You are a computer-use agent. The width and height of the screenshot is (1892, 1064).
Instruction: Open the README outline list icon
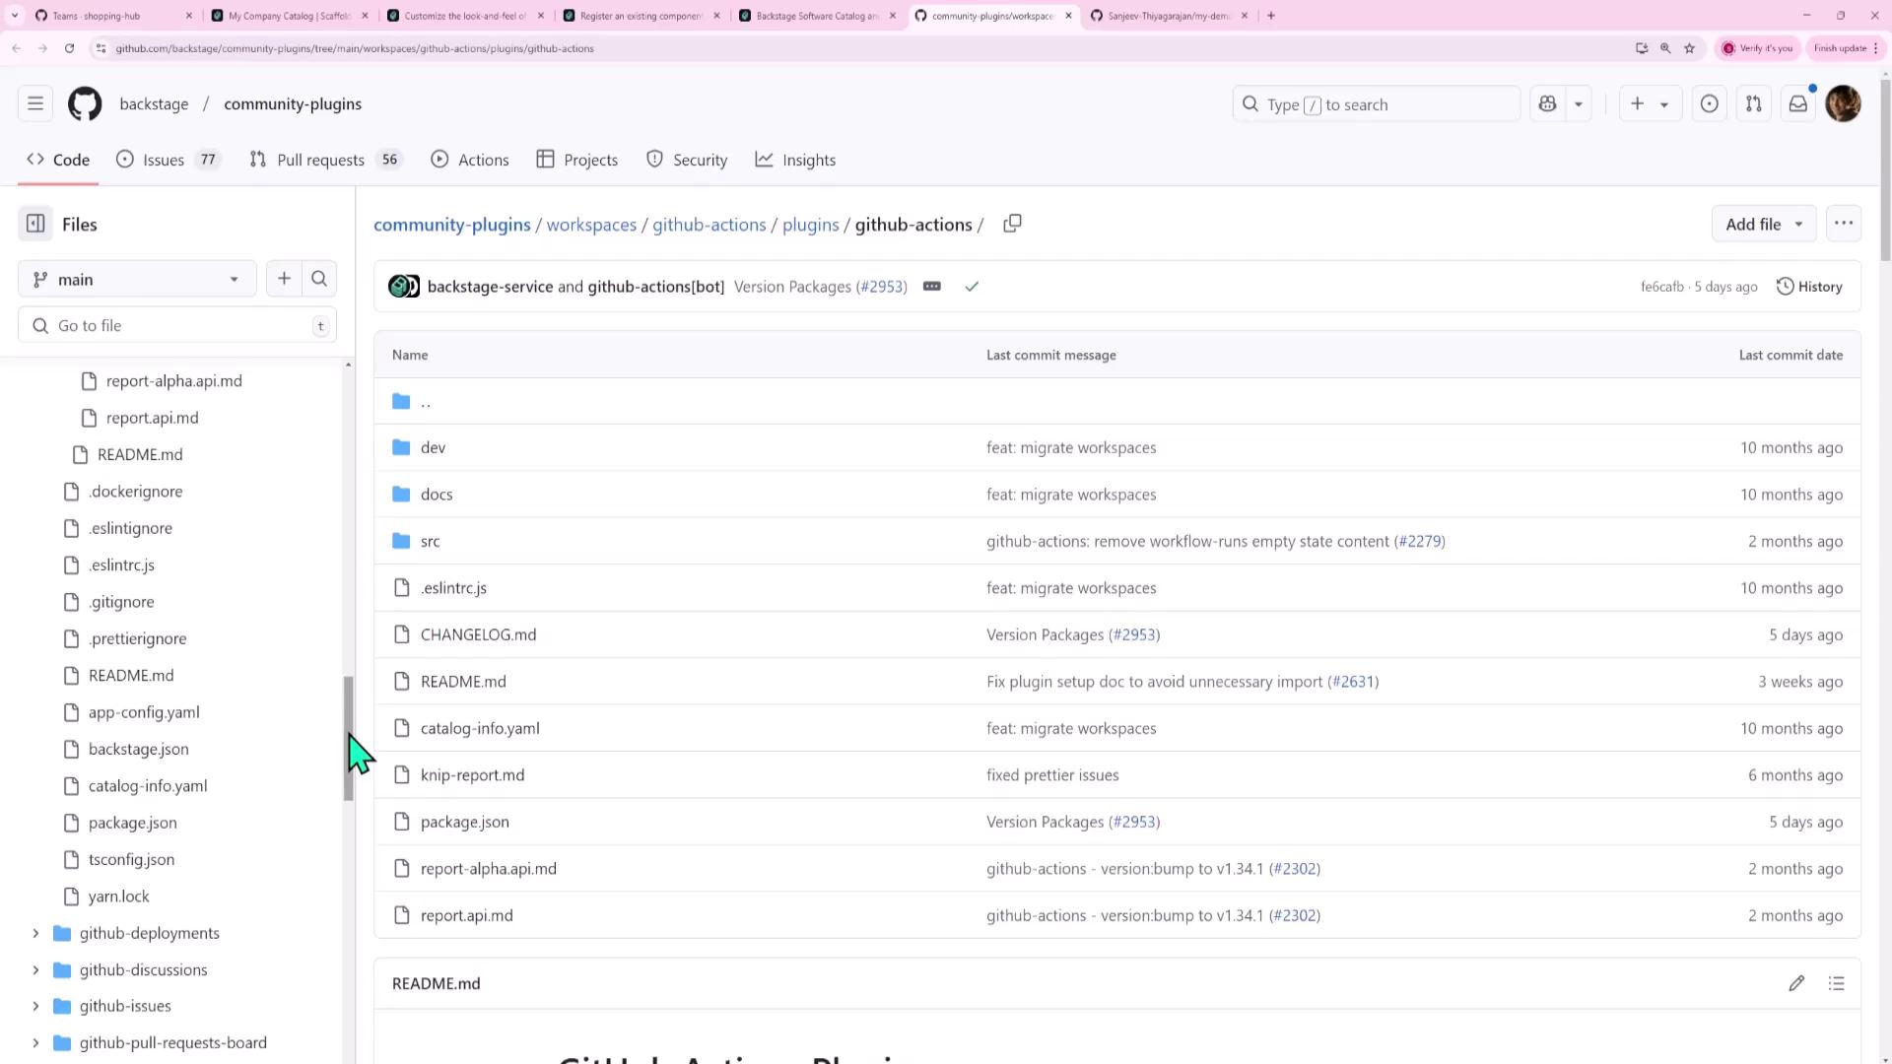[1836, 983]
